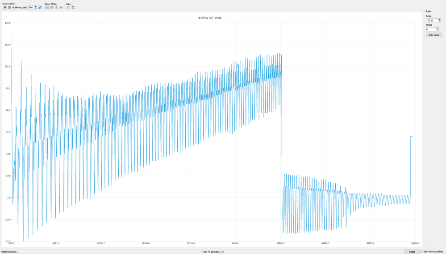Select the first blue Zoom Mode icon
Viewport: 446px width, 254px height.
point(47,8)
